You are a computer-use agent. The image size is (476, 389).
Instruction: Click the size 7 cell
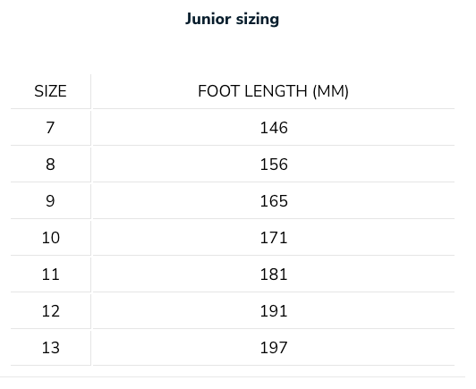pyautogui.click(x=50, y=128)
